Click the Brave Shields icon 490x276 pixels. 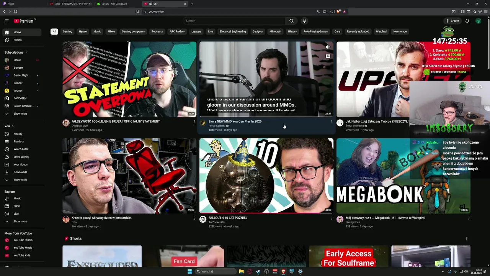click(338, 11)
